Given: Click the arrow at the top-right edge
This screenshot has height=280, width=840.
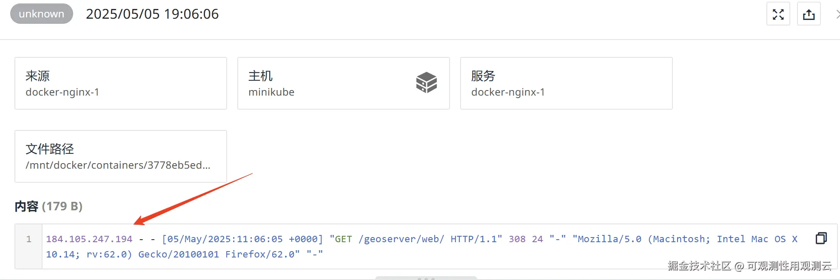Looking at the screenshot, I should (x=837, y=14).
